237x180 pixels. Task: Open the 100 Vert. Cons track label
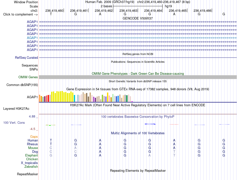[x=14, y=122]
